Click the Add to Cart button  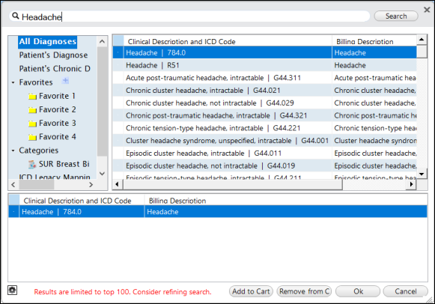pos(251,291)
